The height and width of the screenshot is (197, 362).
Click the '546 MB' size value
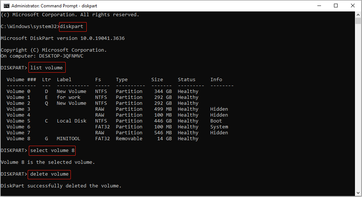point(163,133)
